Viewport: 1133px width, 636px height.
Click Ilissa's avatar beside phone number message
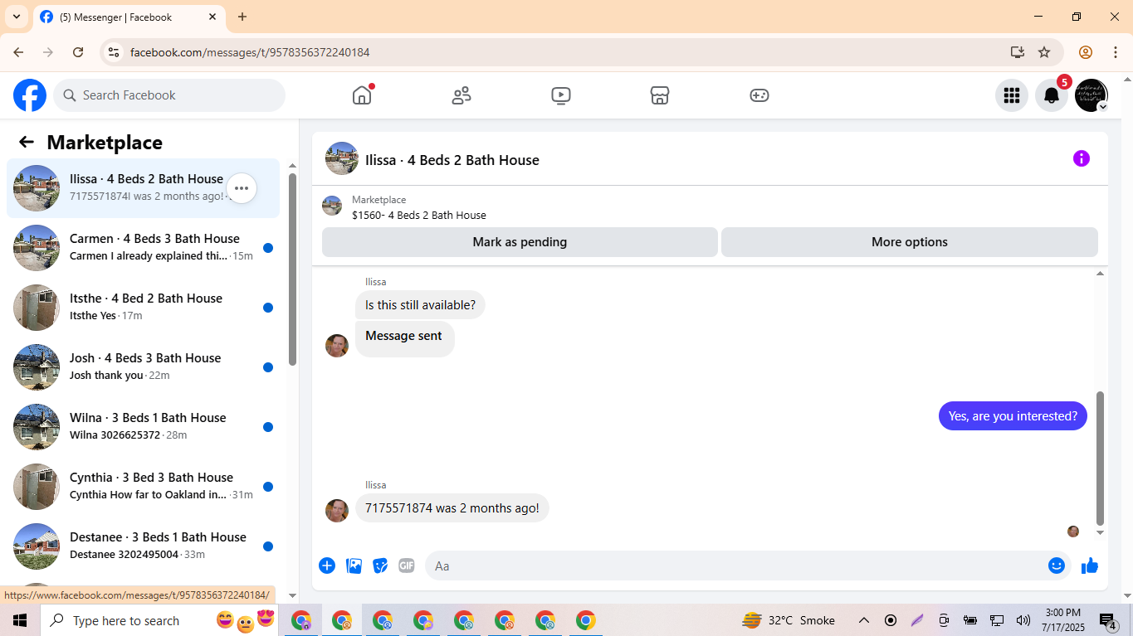pyautogui.click(x=337, y=511)
